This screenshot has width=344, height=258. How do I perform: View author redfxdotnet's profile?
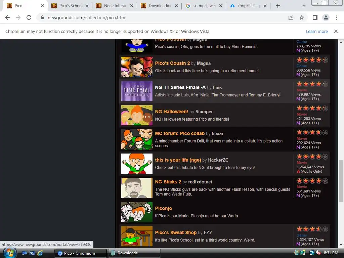tap(200, 182)
